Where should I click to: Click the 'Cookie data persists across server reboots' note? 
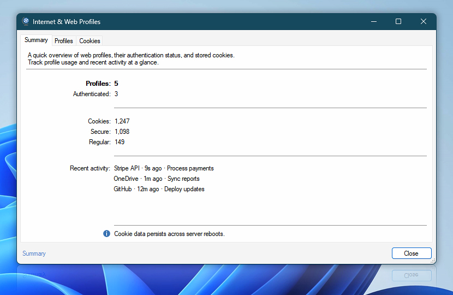coord(169,234)
